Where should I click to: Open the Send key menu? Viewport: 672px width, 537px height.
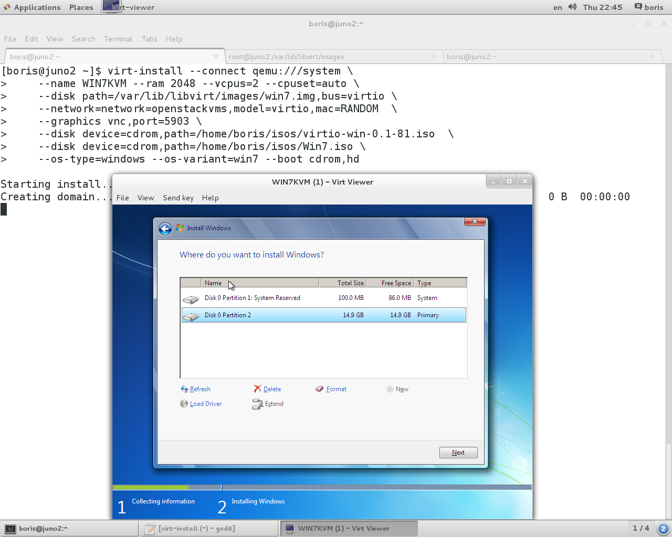(178, 198)
